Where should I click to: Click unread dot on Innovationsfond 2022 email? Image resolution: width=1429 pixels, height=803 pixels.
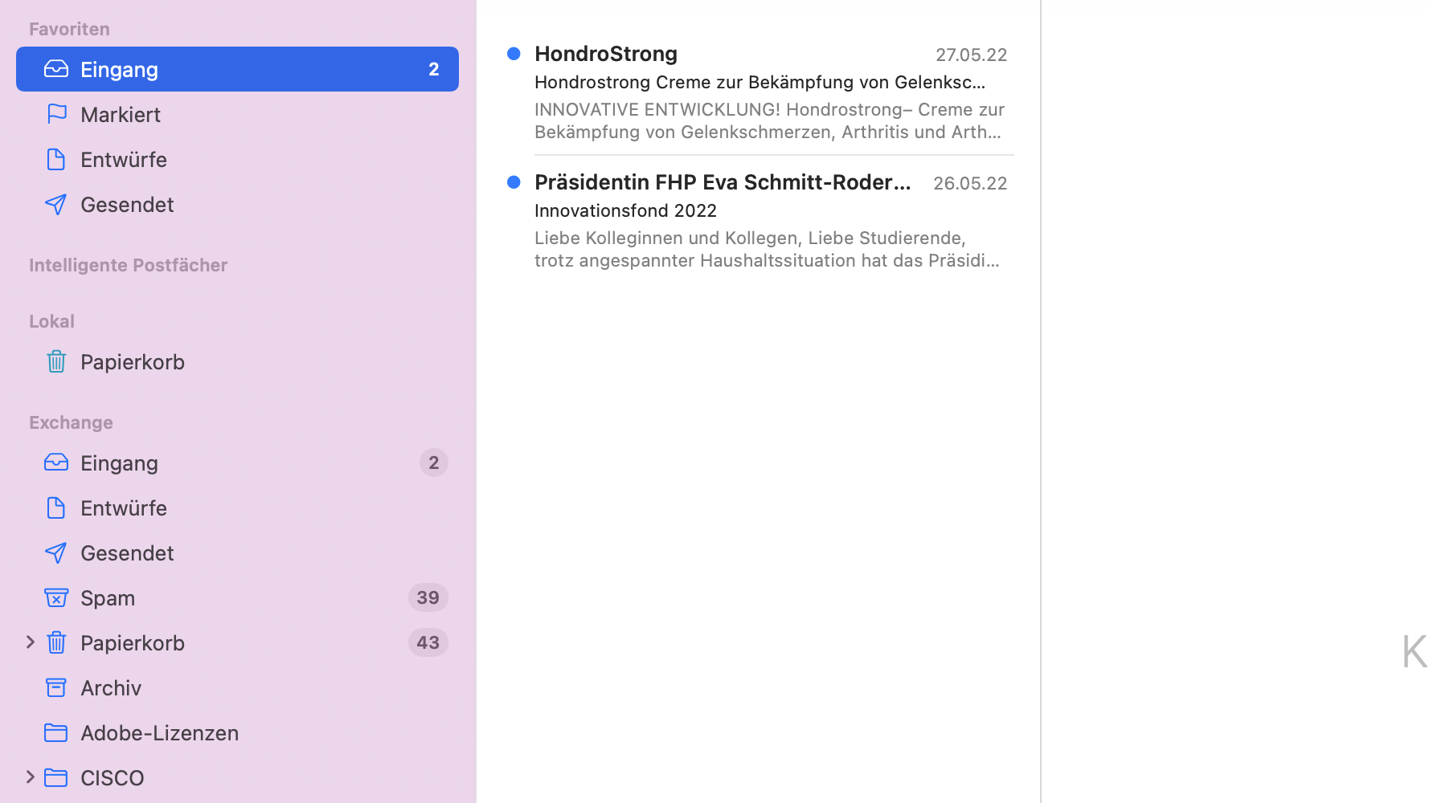pos(514,182)
